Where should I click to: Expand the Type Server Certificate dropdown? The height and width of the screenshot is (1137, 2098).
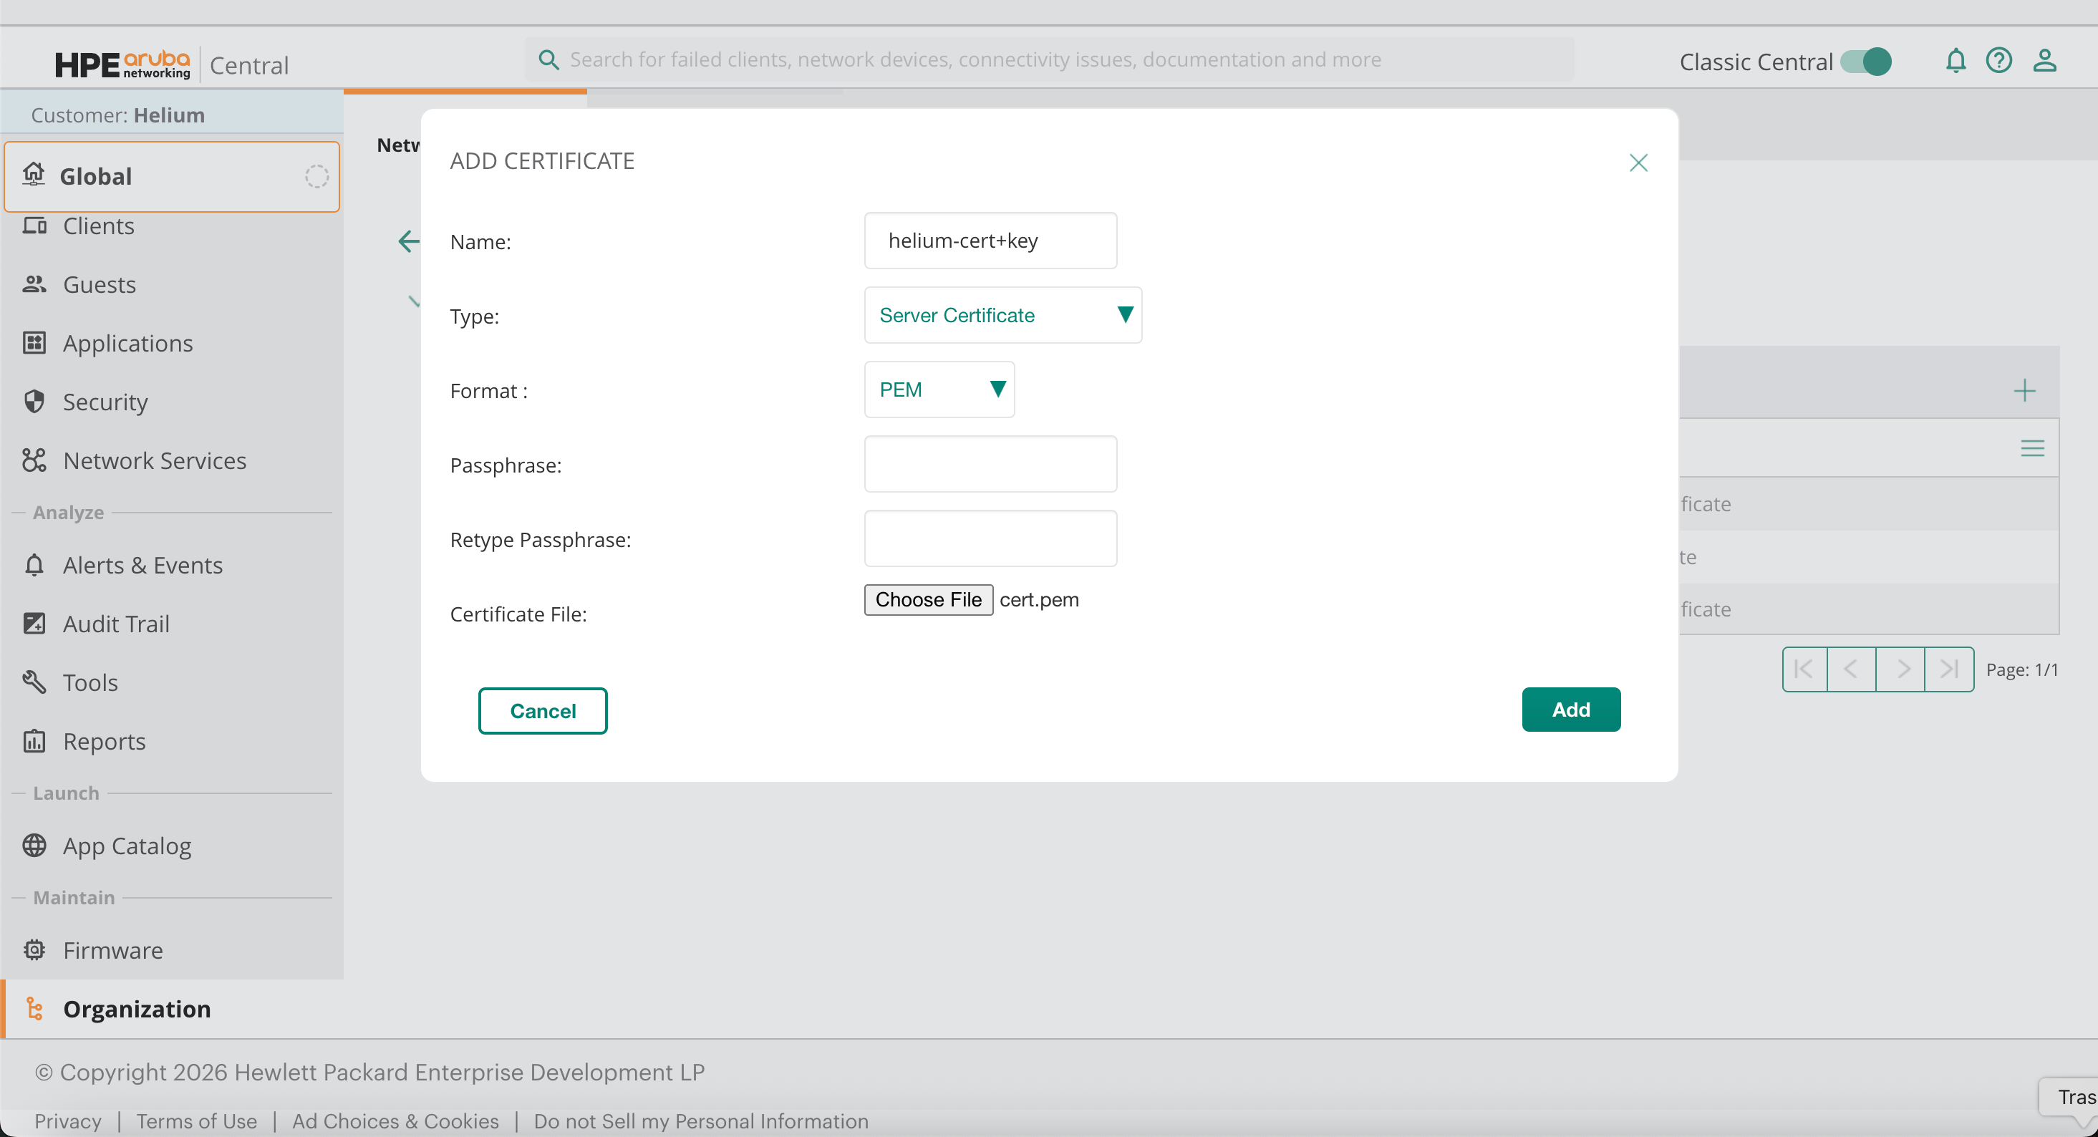[1002, 315]
